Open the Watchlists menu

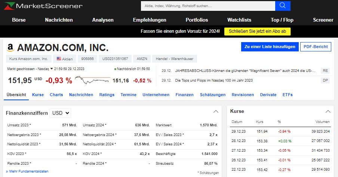(x=239, y=20)
